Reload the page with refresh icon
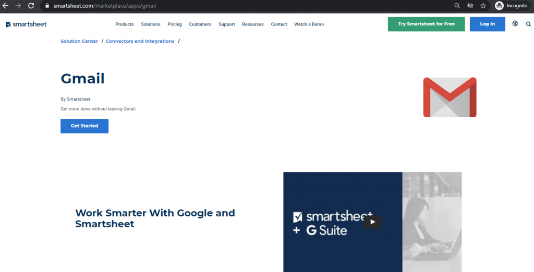This screenshot has height=272, width=534. (x=31, y=6)
